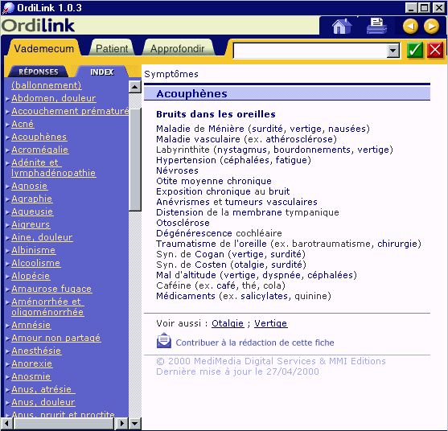Click Hypertension (céphalées, fatigue) line
This screenshot has height=431, width=448.
(233, 160)
